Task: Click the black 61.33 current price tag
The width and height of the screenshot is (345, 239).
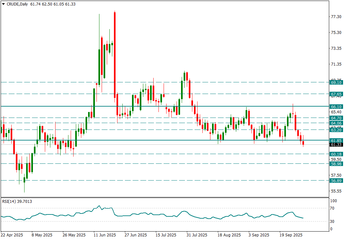Action: pyautogui.click(x=336, y=145)
